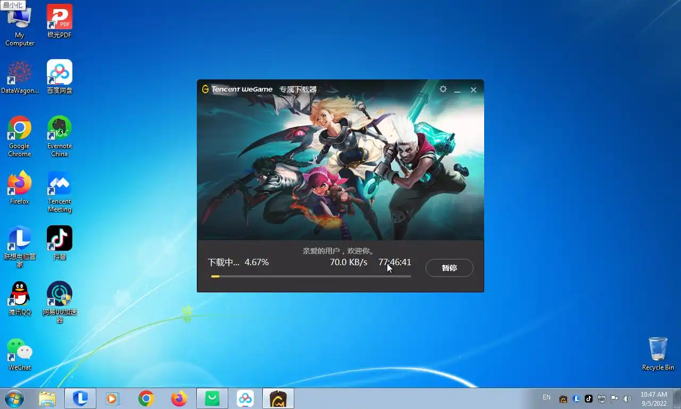681x409 pixels.
Task: Open the Recycle Bin
Action: pyautogui.click(x=658, y=354)
